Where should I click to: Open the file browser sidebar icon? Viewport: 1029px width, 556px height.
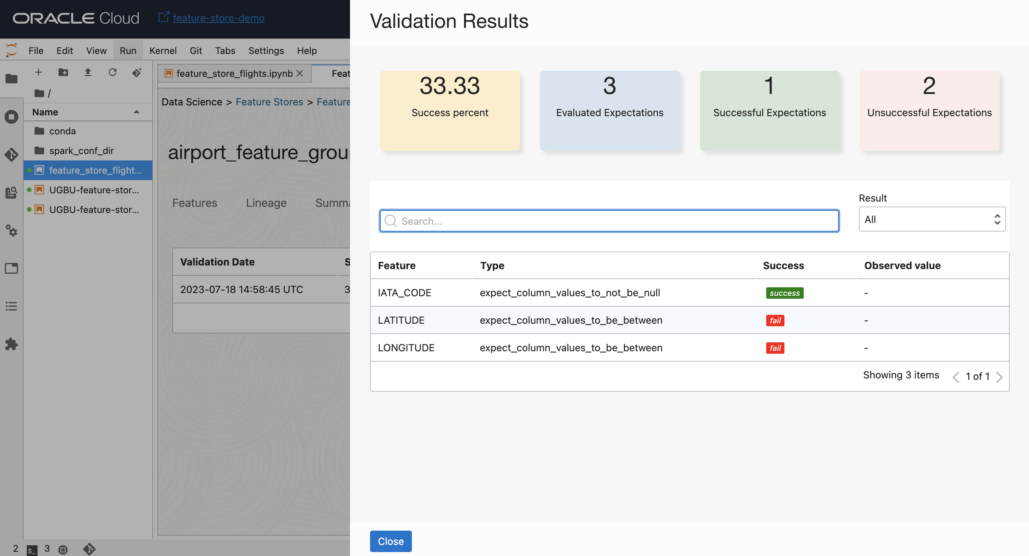click(11, 78)
